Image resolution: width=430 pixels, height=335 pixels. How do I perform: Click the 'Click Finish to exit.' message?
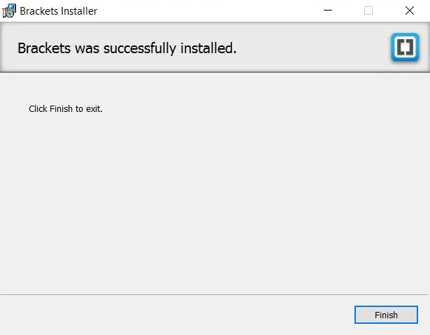[x=66, y=108]
